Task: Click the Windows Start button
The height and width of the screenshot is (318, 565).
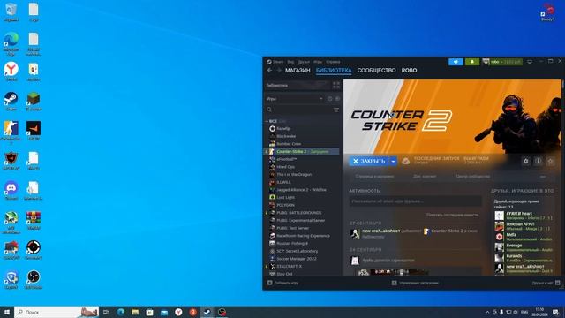Action: pyautogui.click(x=7, y=312)
